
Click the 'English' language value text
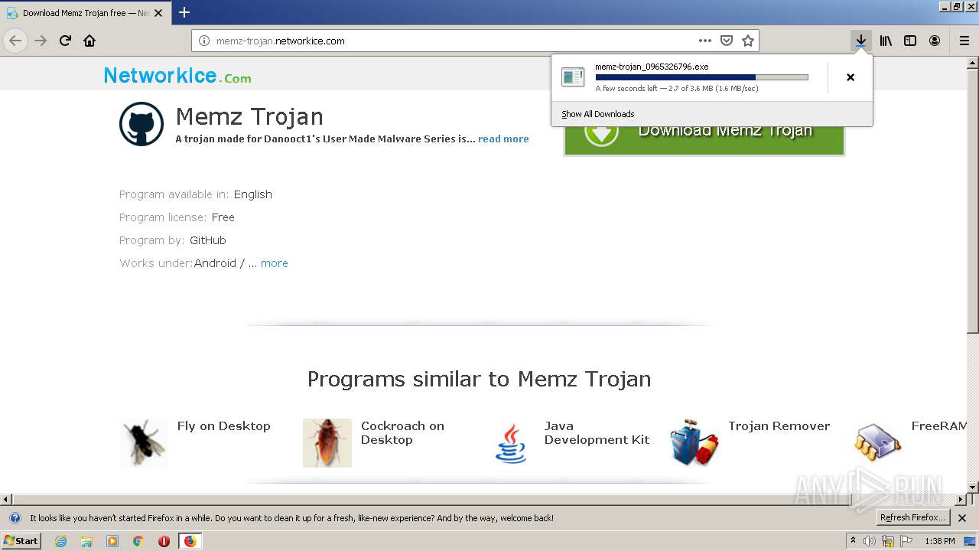coord(253,194)
